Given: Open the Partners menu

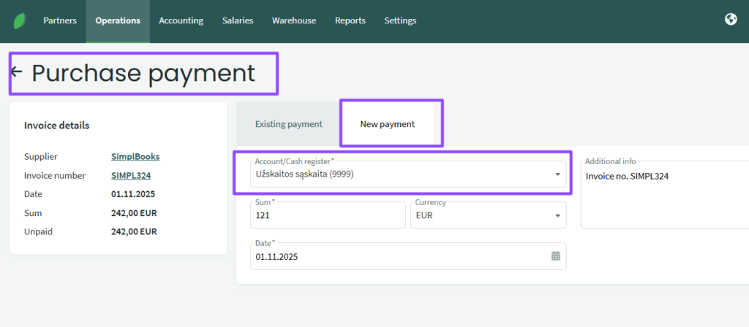Looking at the screenshot, I should [60, 20].
